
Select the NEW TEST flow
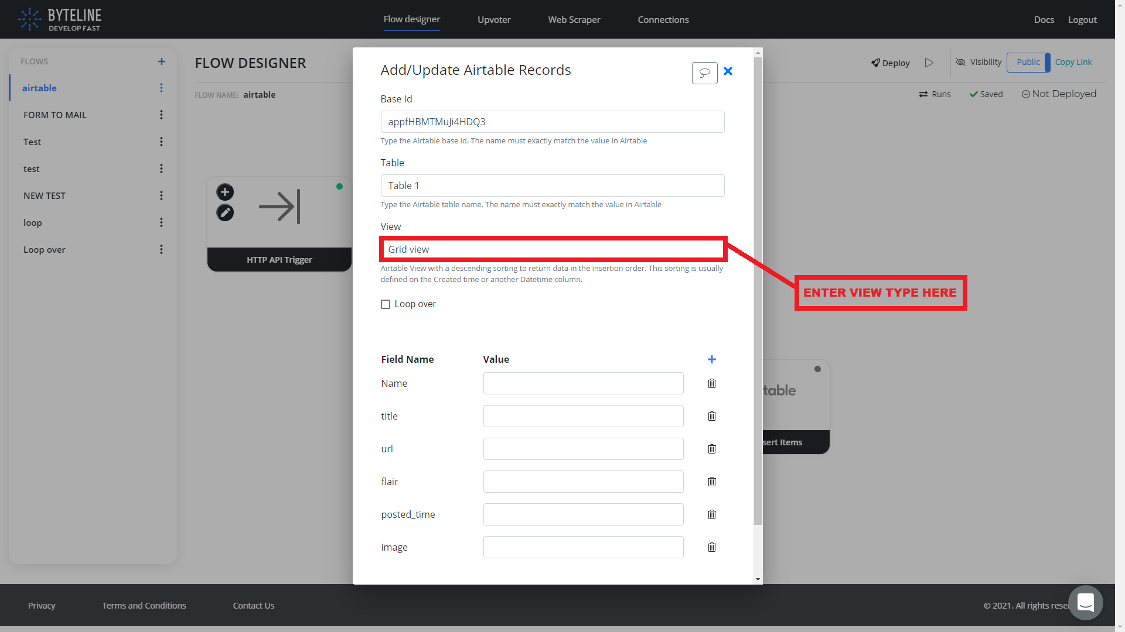(45, 195)
